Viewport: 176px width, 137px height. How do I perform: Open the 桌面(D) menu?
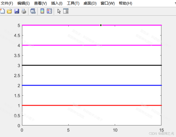pyautogui.click(x=90, y=3)
